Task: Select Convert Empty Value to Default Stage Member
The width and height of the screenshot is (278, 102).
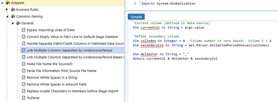Action: 72,37
